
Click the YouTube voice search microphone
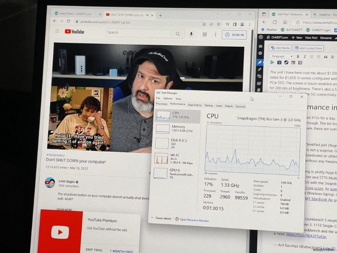click(191, 34)
